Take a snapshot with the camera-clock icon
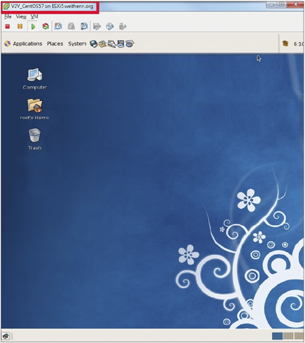The image size is (305, 343). [58, 26]
